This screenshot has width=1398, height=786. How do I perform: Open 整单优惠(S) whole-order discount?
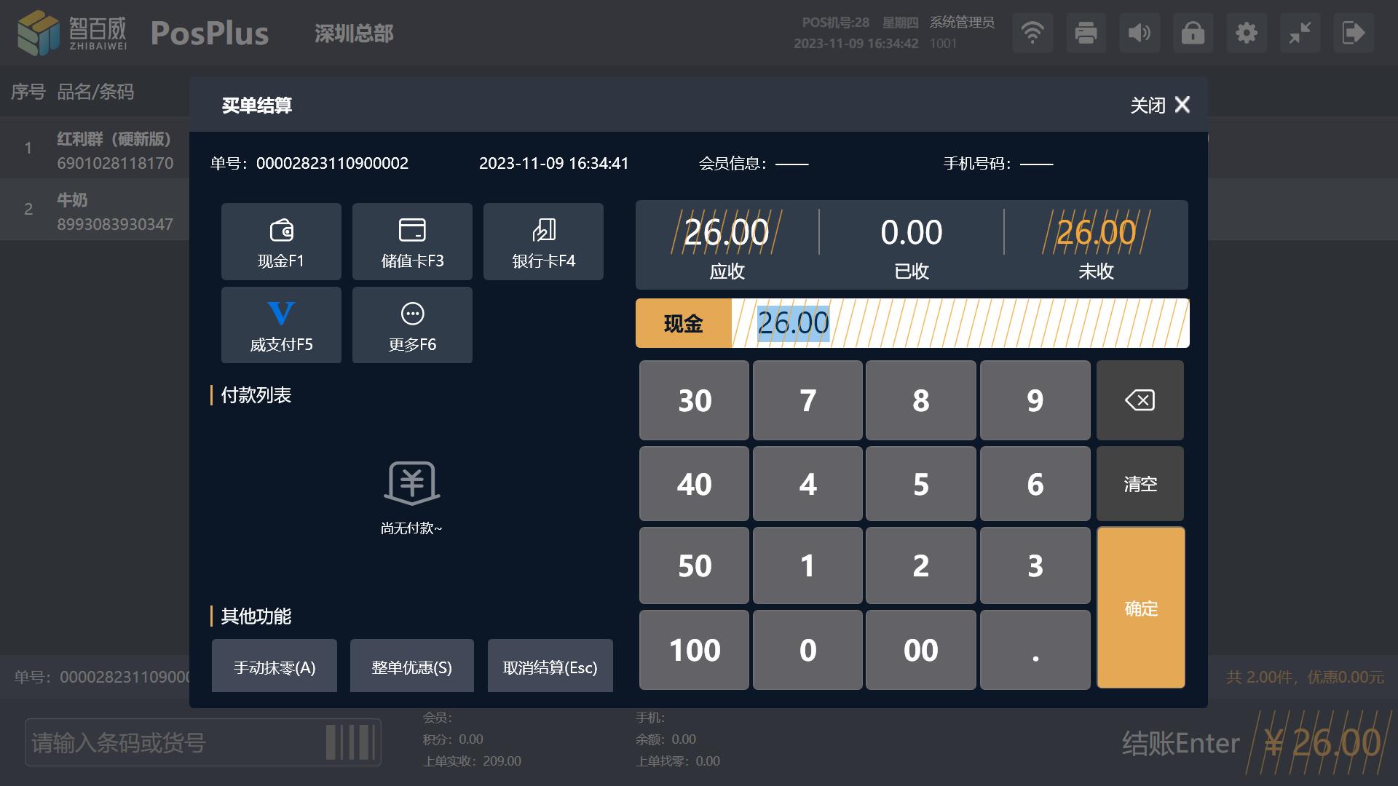411,667
